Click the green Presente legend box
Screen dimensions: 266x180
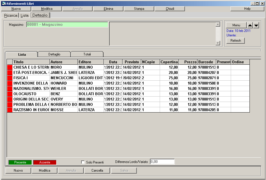tap(20, 162)
